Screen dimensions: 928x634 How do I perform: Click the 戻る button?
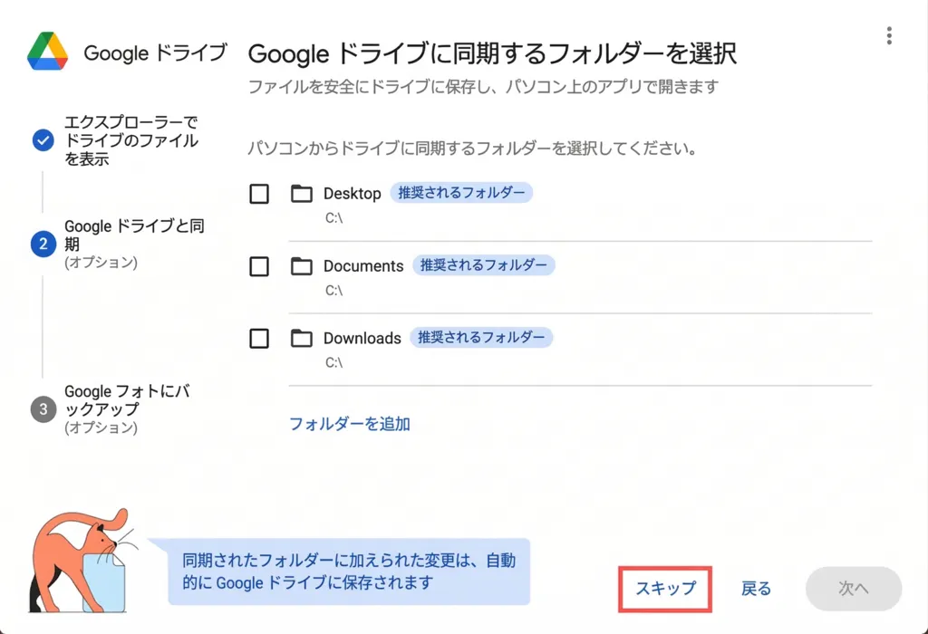tap(756, 589)
